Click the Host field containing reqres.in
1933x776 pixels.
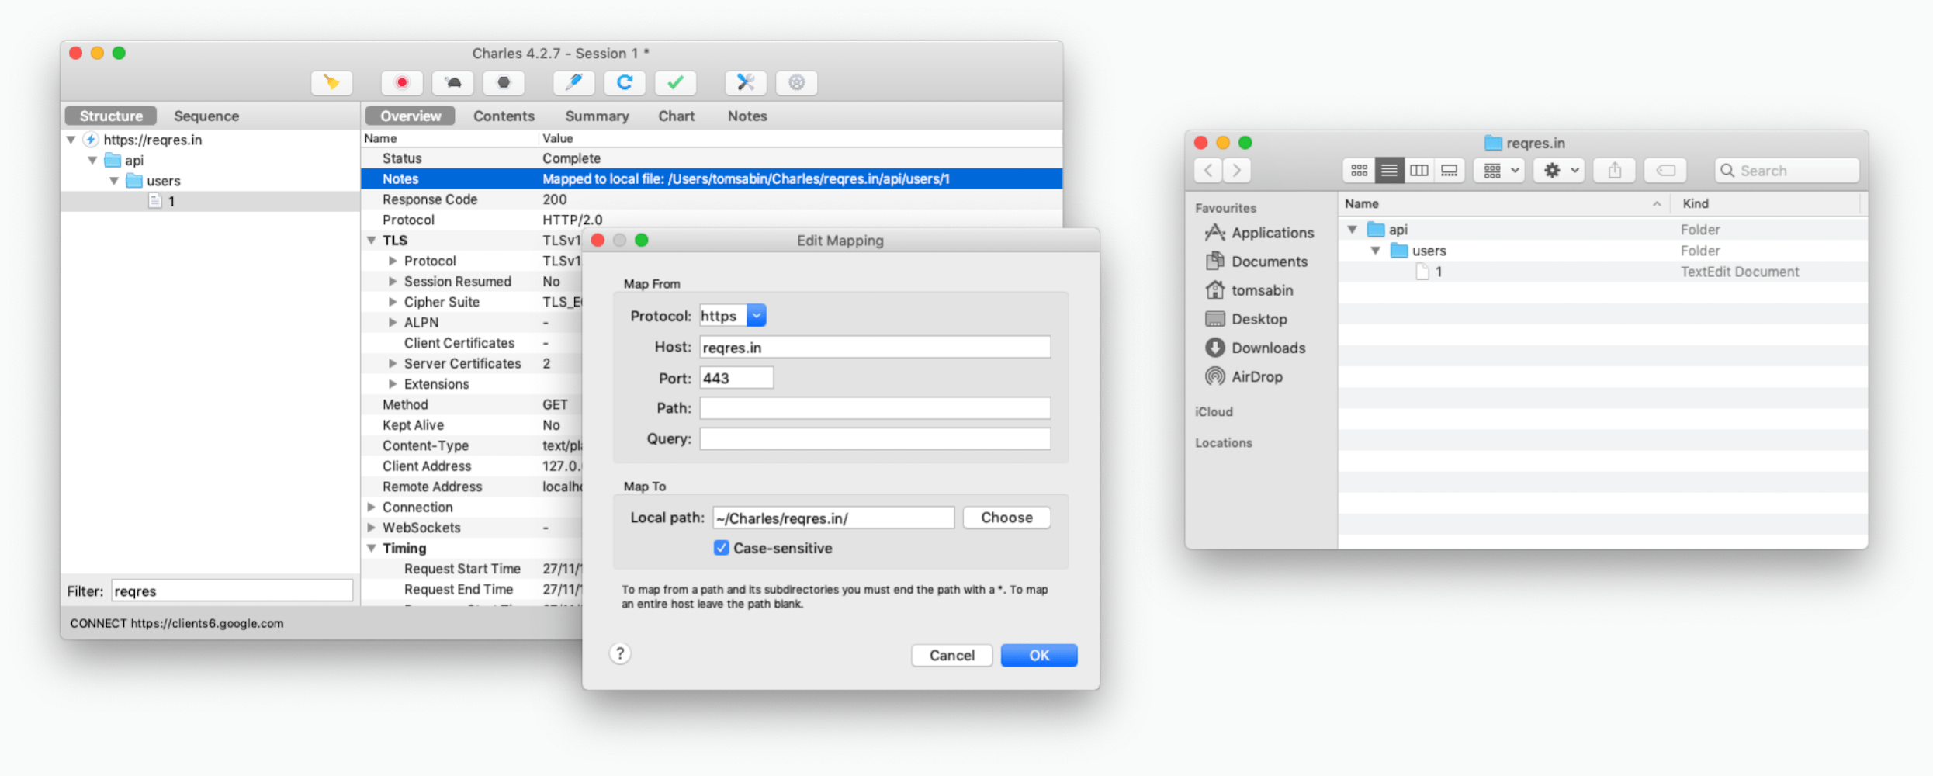pyautogui.click(x=875, y=347)
